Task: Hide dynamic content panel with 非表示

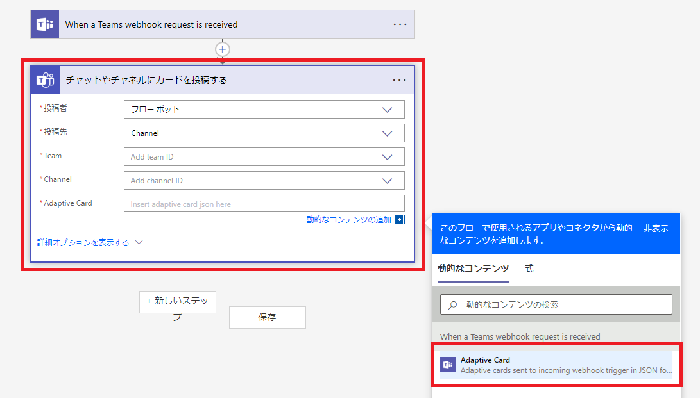Action: (x=656, y=229)
